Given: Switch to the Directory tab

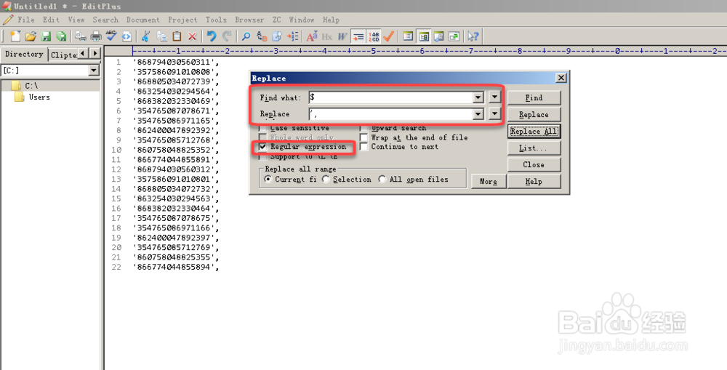Looking at the screenshot, I should [x=24, y=54].
